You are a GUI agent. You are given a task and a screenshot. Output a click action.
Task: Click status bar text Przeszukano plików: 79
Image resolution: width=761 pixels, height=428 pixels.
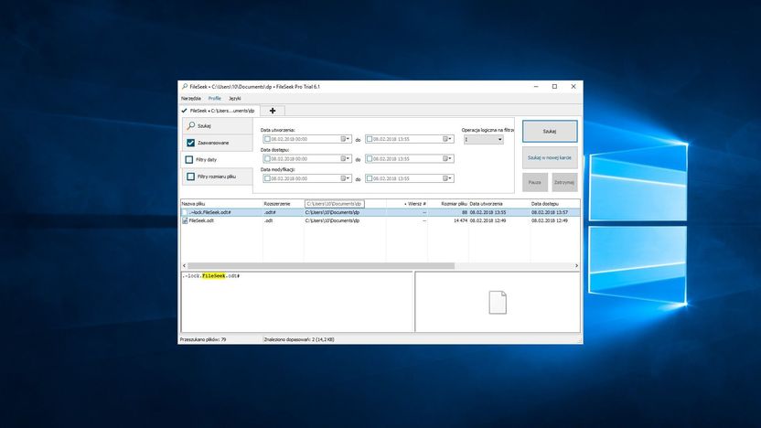point(203,339)
